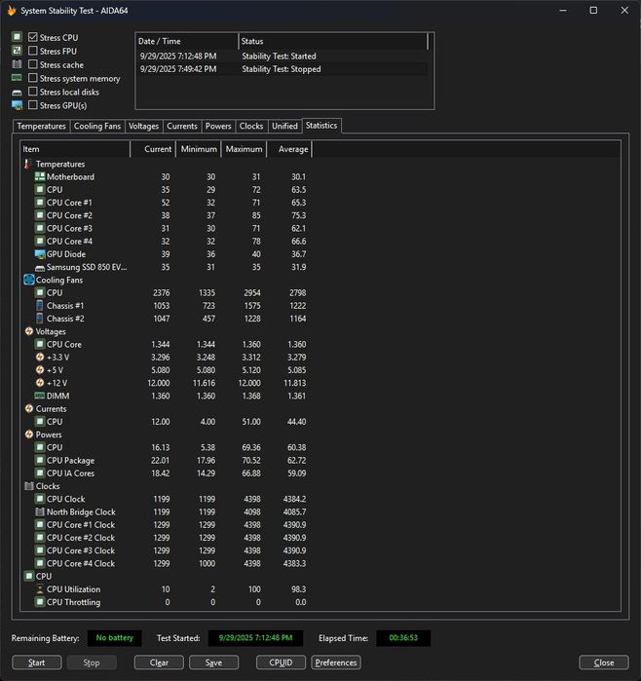The width and height of the screenshot is (641, 681).
Task: Click the CPU Throttling chip icon
Action: 40,602
